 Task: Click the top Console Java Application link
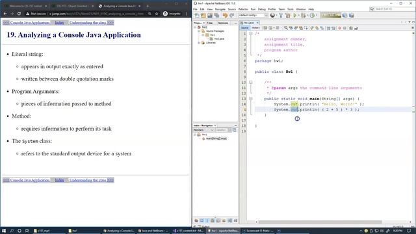click(30, 23)
